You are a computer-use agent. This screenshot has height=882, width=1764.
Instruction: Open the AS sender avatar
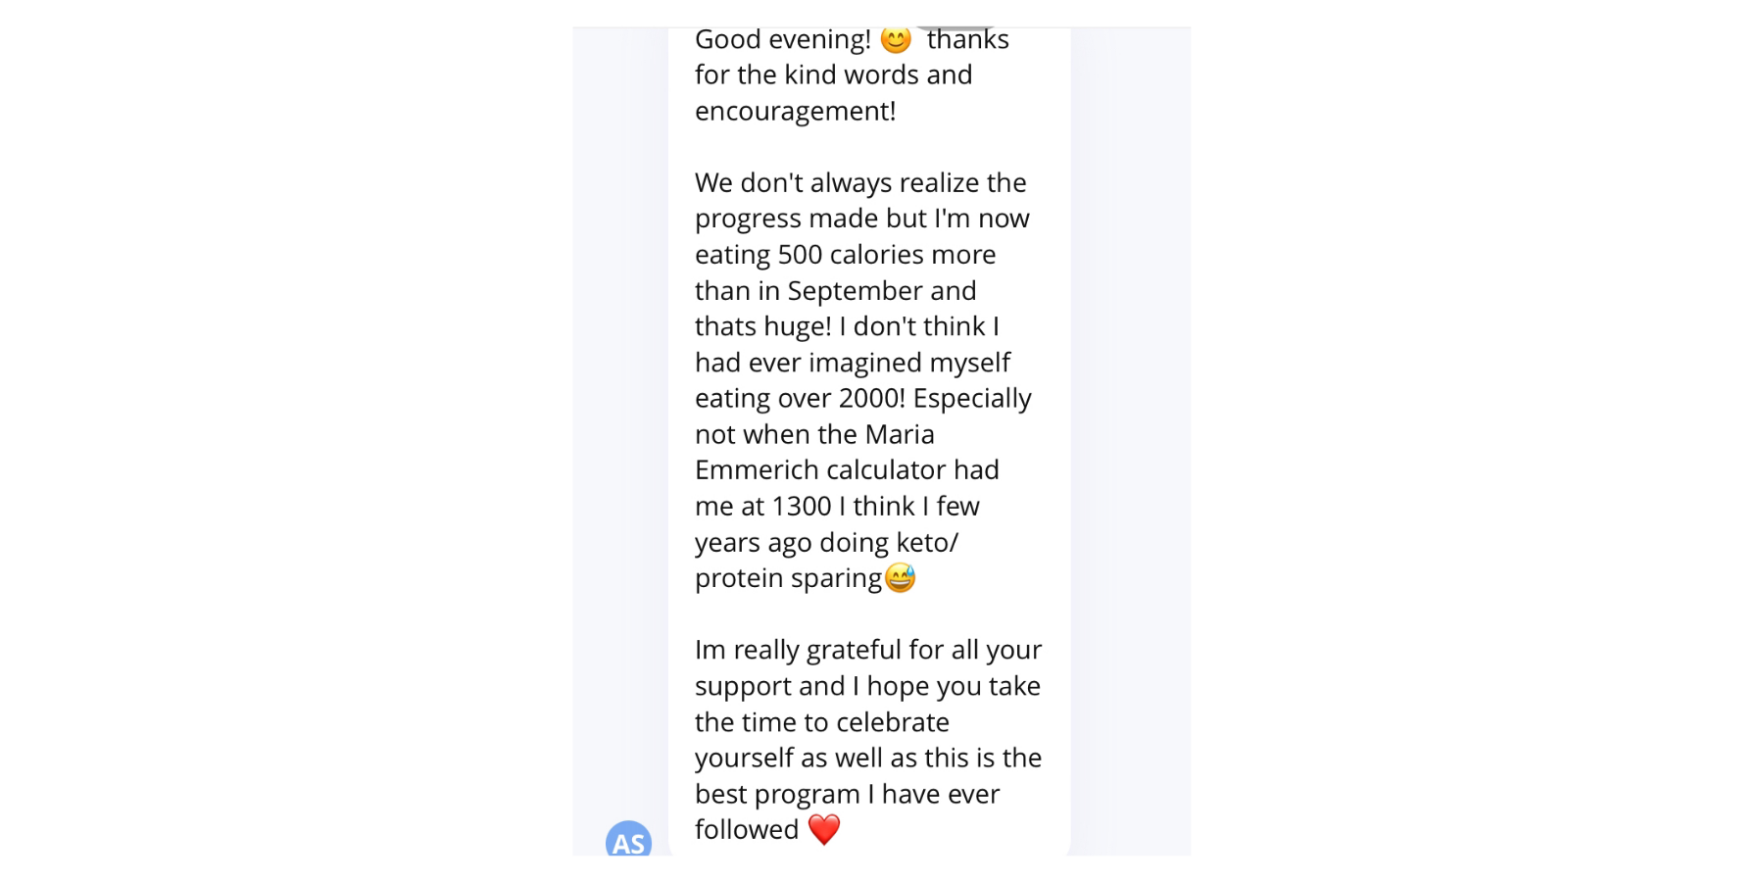pos(628,839)
